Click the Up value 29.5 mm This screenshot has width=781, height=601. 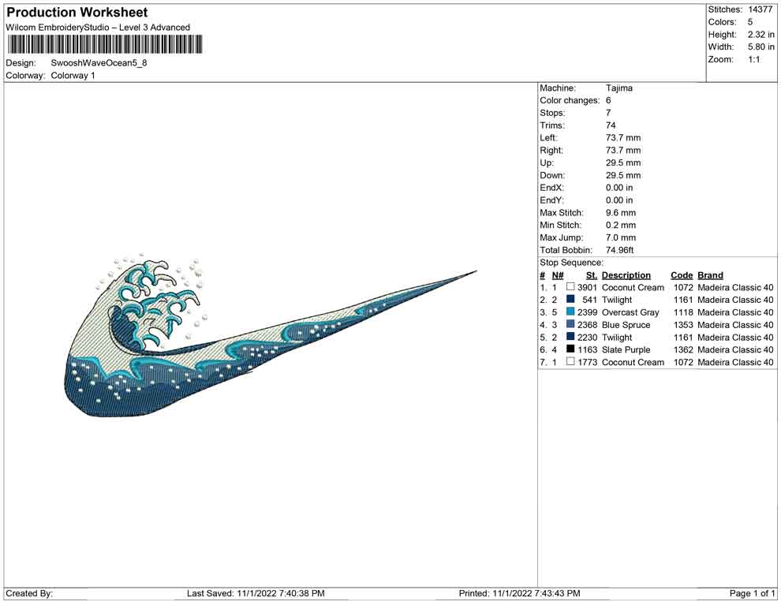click(623, 162)
